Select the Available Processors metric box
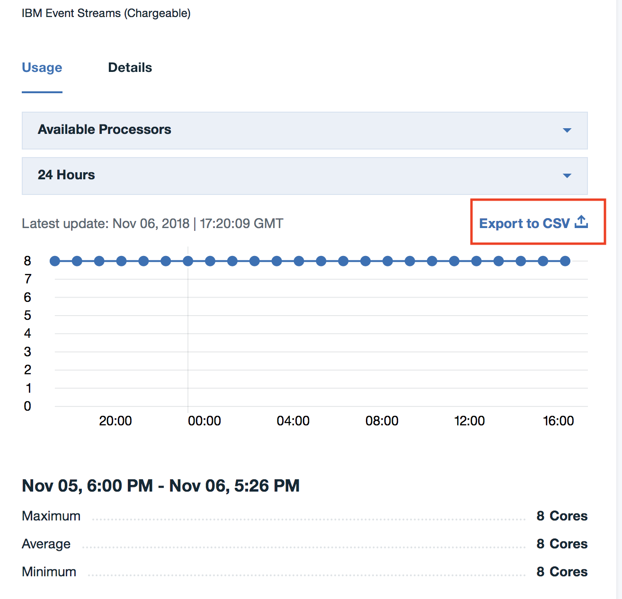622x599 pixels. click(305, 131)
